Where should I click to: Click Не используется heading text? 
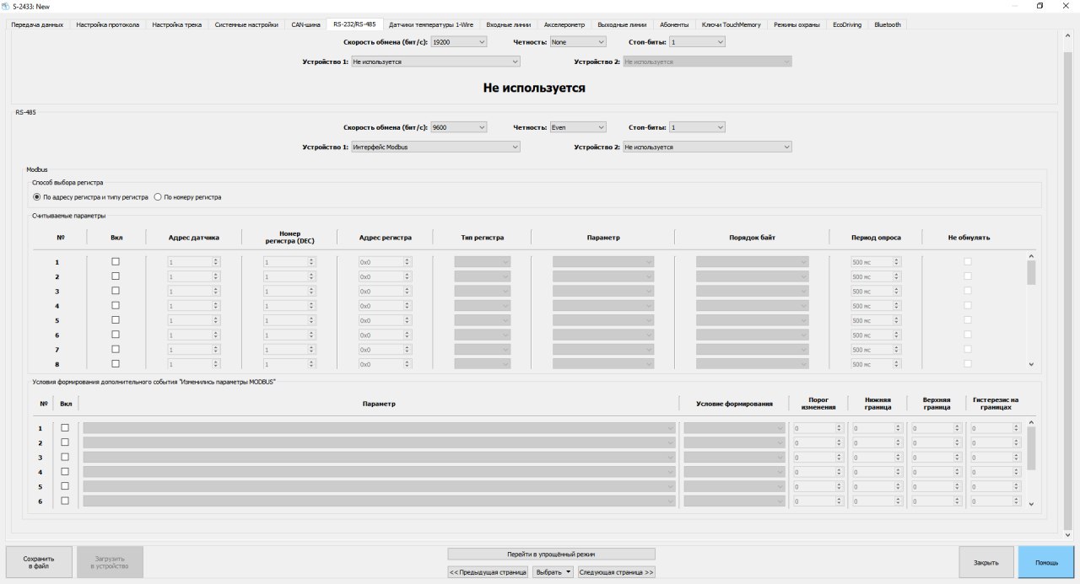pos(534,88)
